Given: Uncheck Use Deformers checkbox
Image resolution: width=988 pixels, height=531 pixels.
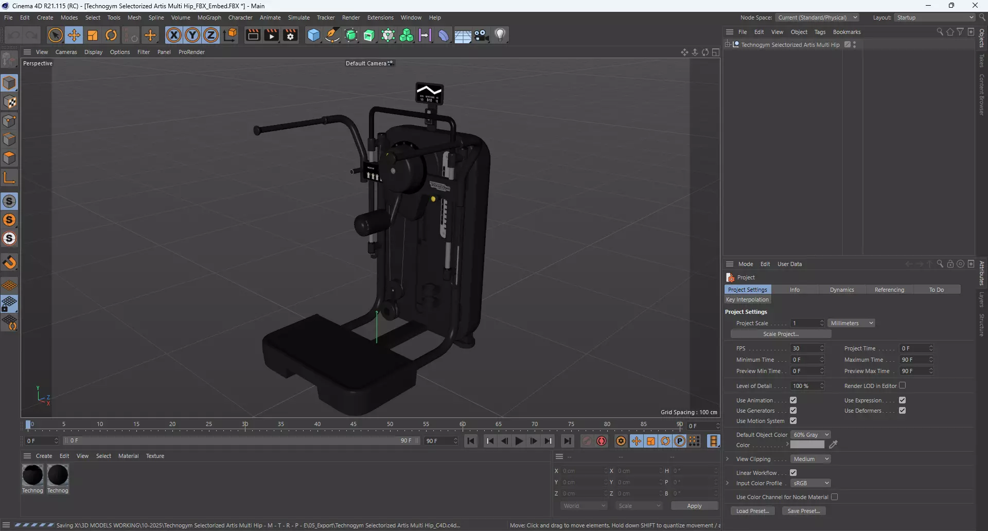Looking at the screenshot, I should pyautogui.click(x=902, y=411).
